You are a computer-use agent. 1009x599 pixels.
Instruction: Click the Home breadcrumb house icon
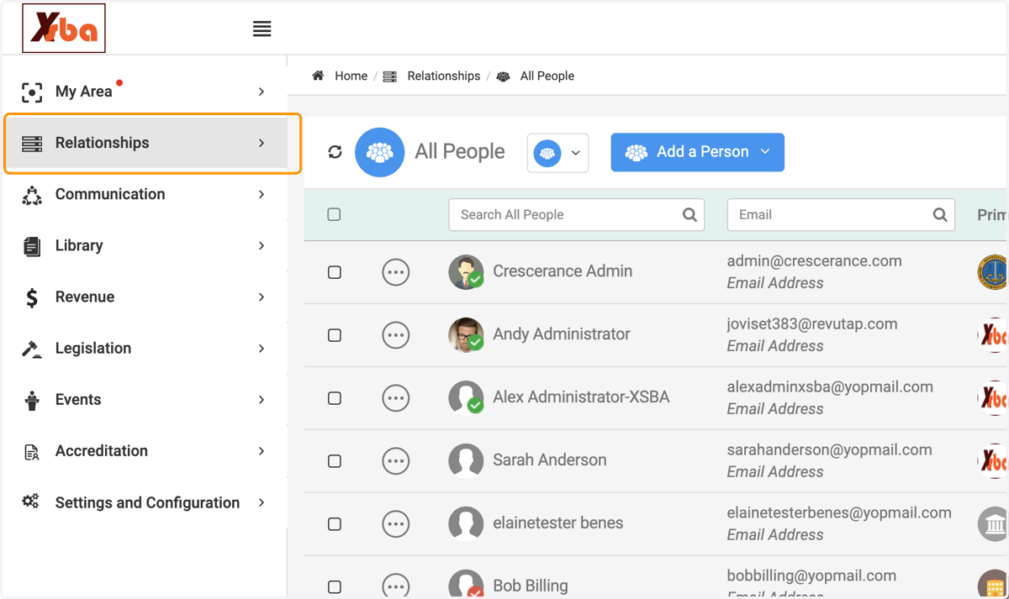tap(318, 76)
